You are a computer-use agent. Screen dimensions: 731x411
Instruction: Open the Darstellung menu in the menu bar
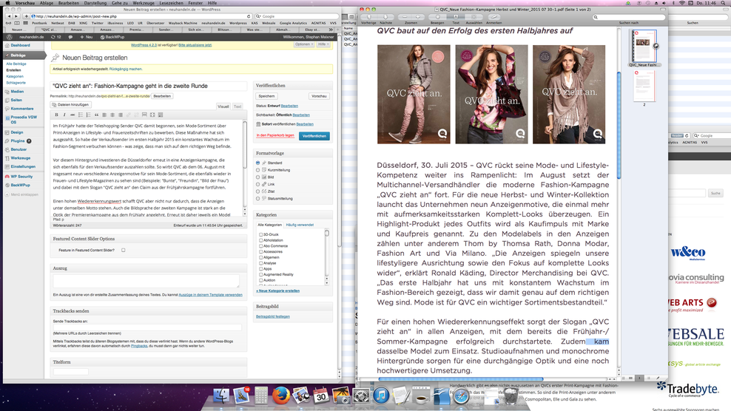coord(95,3)
